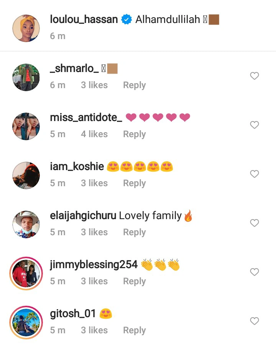Reply to gitosh_01's comment

pyautogui.click(x=135, y=330)
